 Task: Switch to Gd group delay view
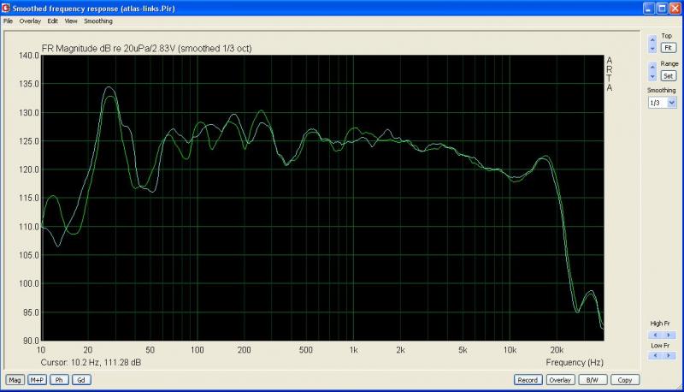point(81,380)
